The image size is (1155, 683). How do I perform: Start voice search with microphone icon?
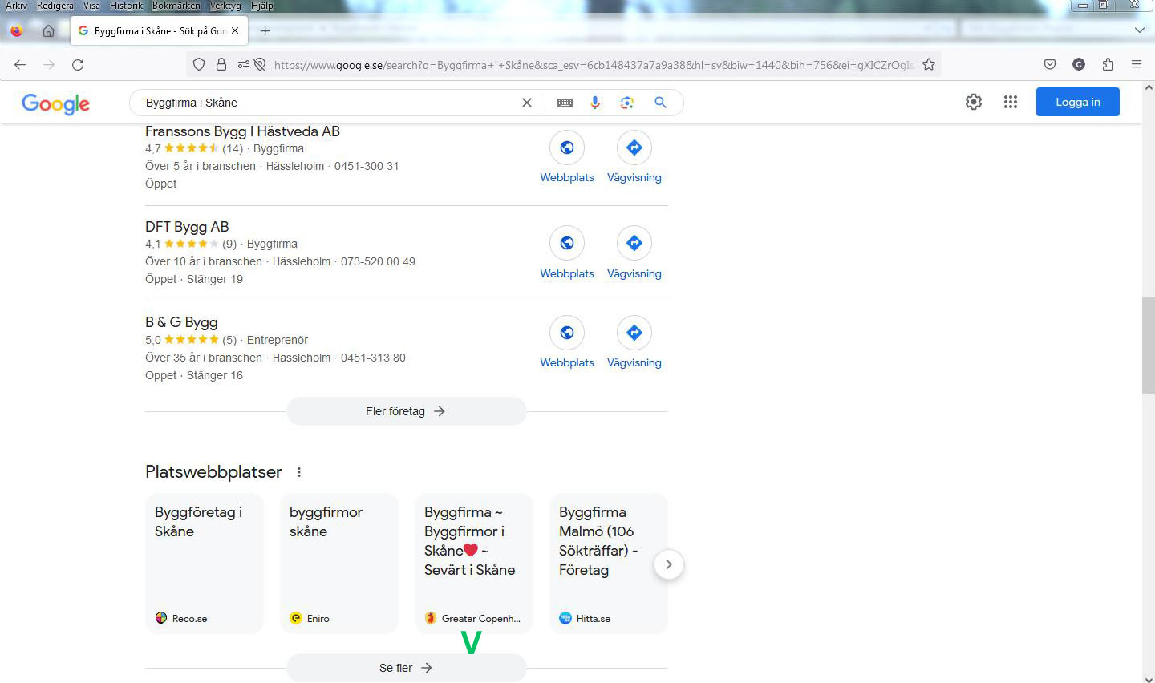point(595,103)
